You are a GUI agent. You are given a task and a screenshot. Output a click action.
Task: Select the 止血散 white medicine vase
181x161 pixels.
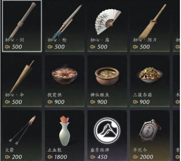point(65,136)
